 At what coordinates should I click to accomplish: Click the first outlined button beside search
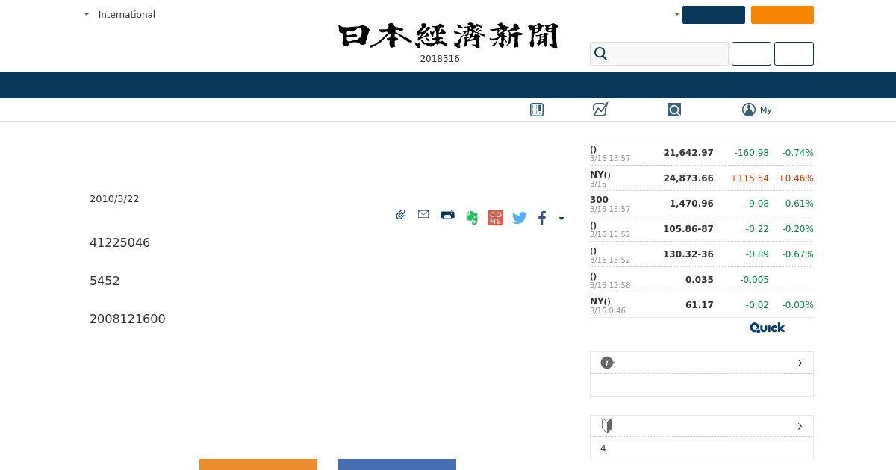coord(751,54)
